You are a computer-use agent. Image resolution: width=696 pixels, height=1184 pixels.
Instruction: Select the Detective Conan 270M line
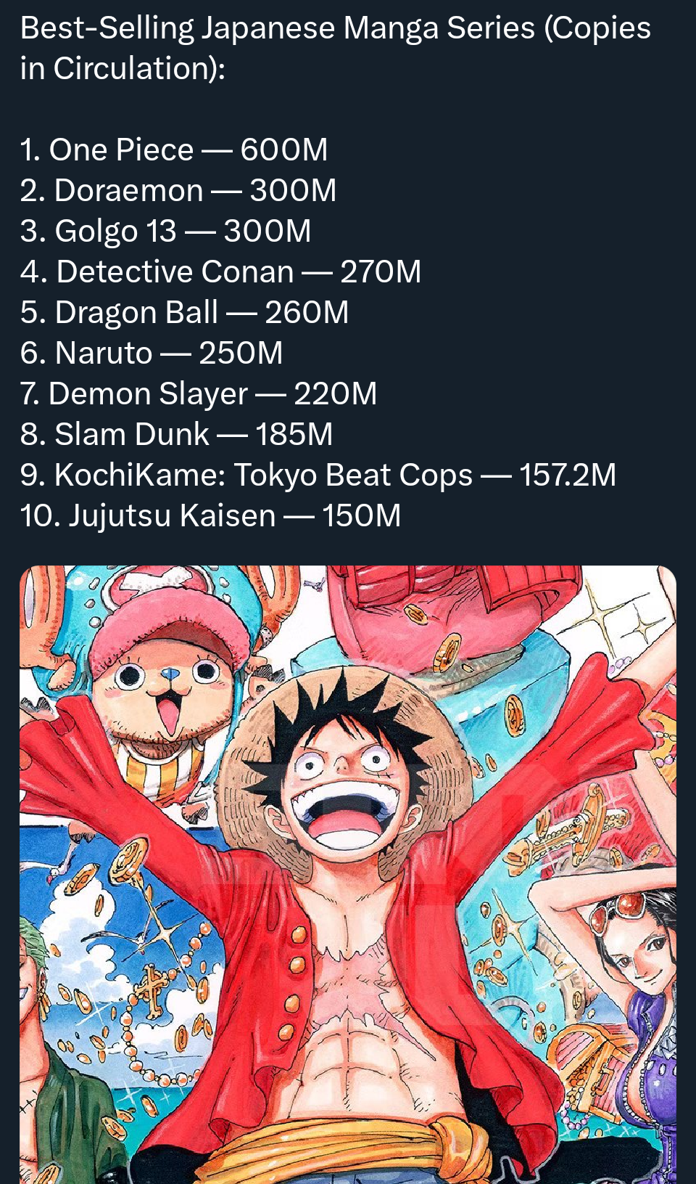220,271
